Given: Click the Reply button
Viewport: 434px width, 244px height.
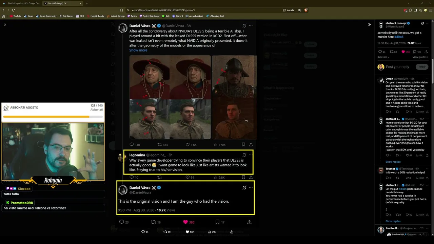Looking at the screenshot, I should (x=422, y=67).
